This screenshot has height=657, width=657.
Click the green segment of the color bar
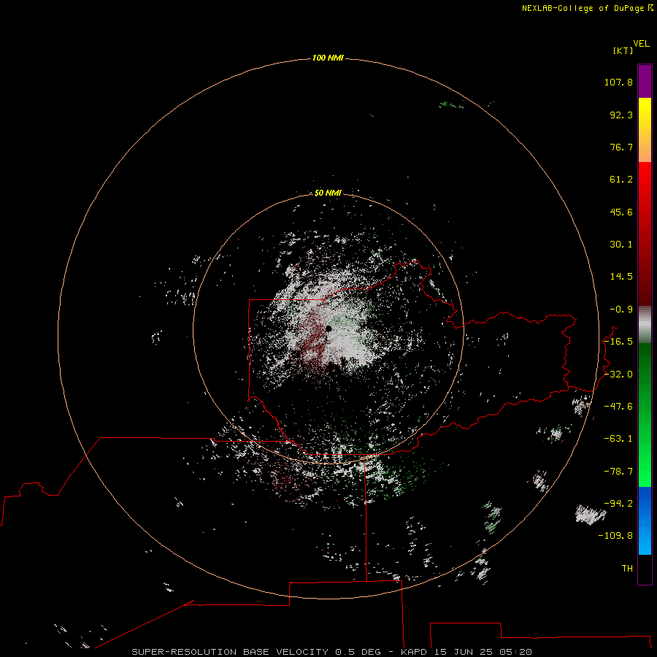click(x=645, y=415)
